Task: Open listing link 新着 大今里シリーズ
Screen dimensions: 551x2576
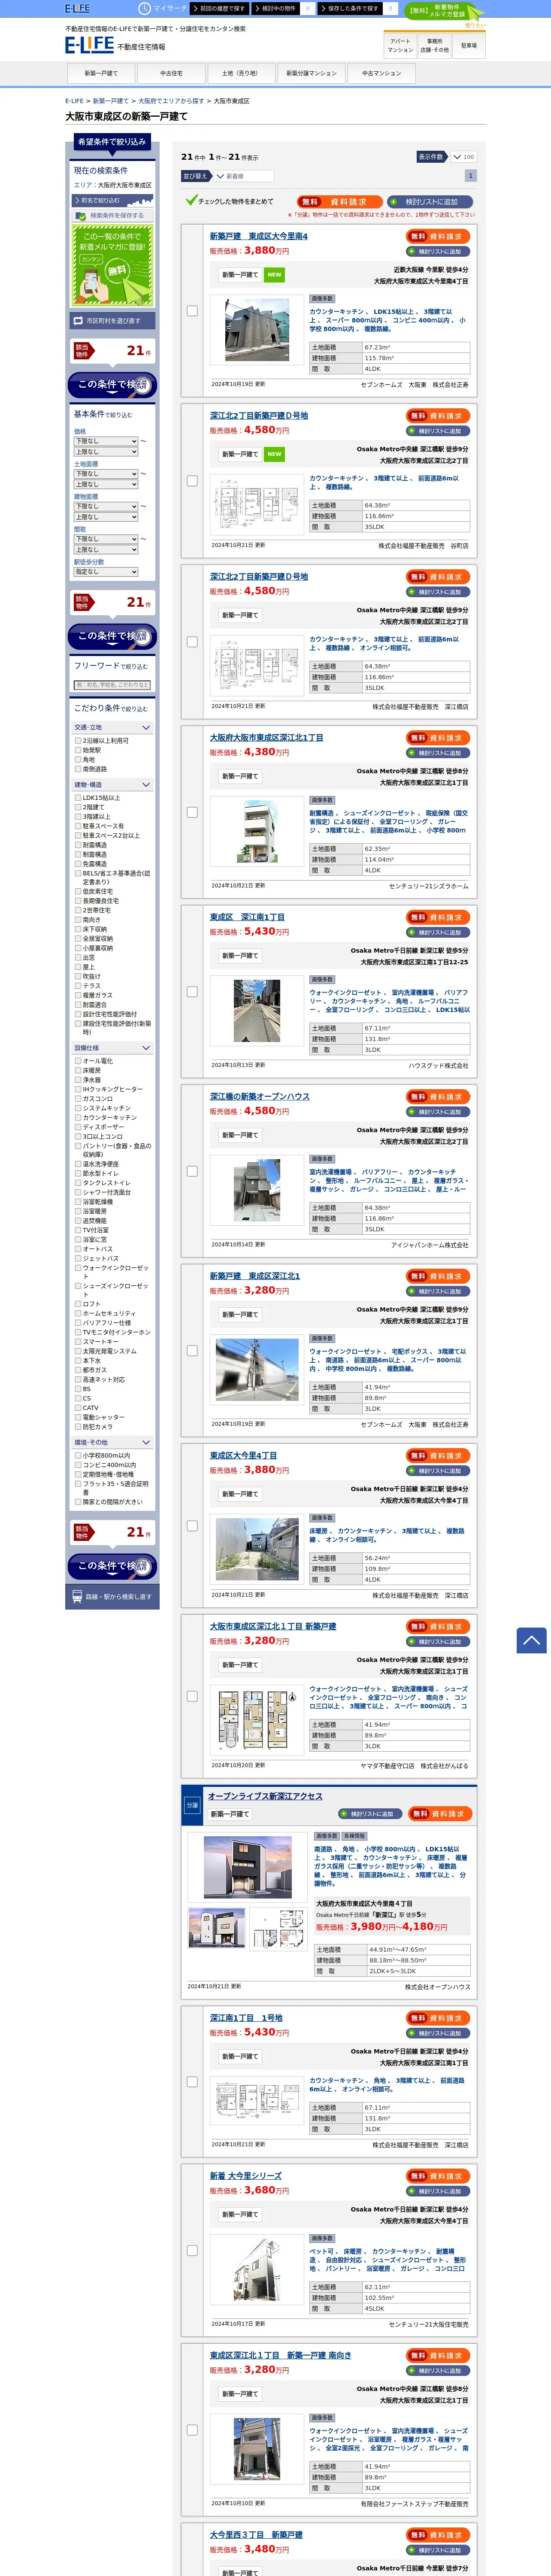Action: [x=245, y=2176]
